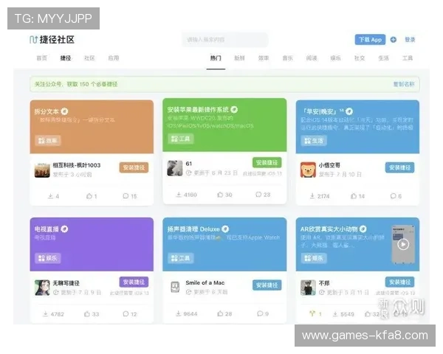This screenshot has width=443, height=354.
Task: Click download icon beside 2174
Action: [312, 196]
